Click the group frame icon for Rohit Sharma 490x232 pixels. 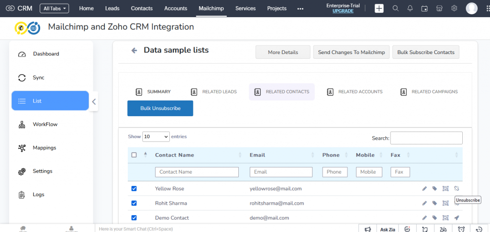click(445, 203)
